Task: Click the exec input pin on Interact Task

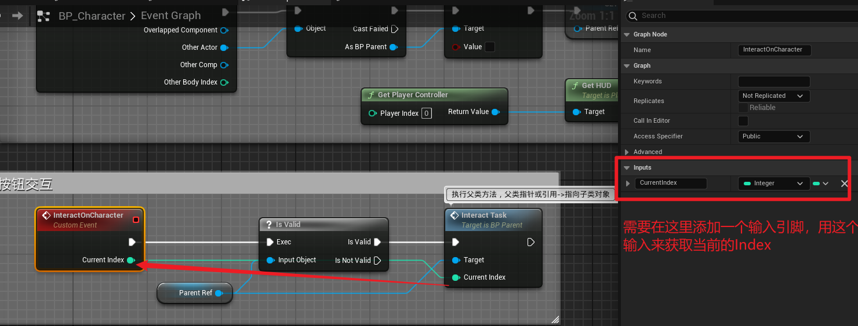Action: point(456,242)
